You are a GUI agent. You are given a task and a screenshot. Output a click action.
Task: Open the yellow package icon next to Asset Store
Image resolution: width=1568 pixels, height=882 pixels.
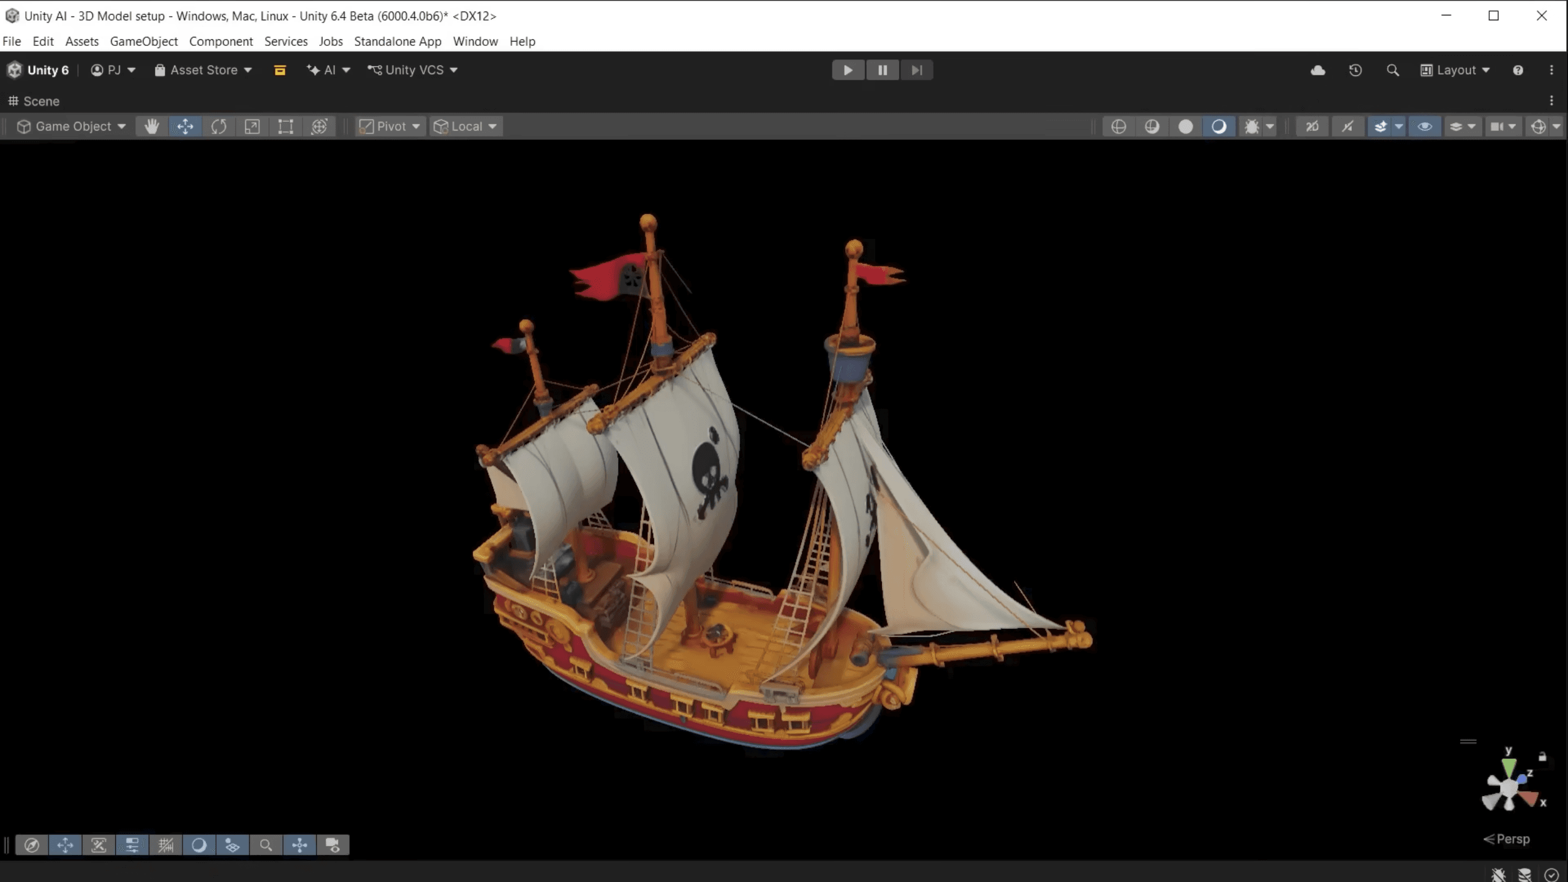280,70
